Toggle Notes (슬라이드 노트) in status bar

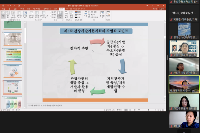click(x=109, y=110)
